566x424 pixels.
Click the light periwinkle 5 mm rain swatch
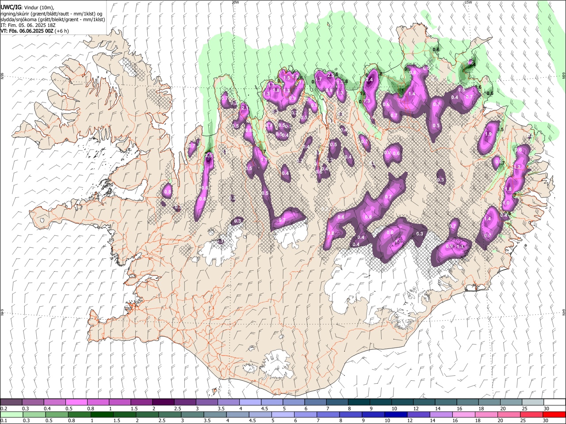[x=282, y=414]
